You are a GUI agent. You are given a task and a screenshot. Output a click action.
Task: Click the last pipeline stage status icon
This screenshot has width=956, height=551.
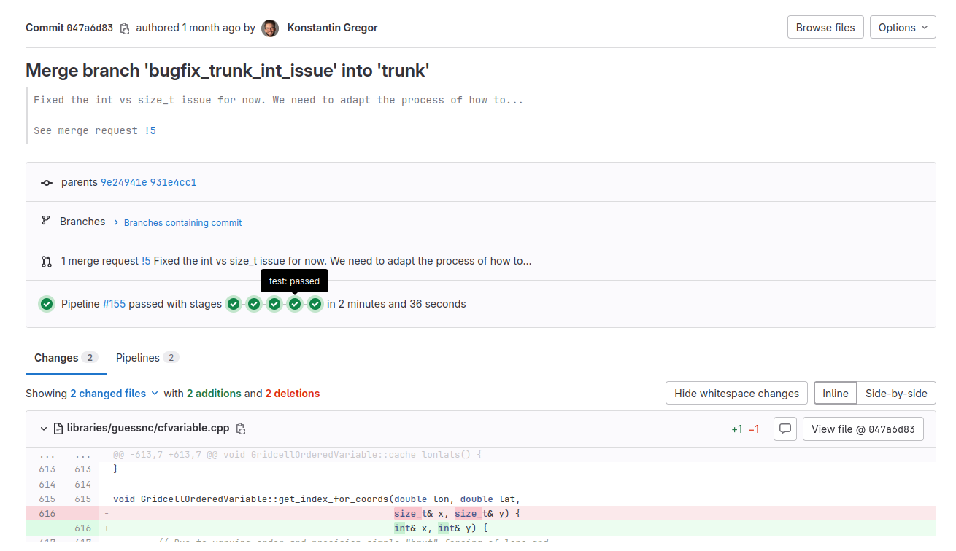[x=315, y=304]
